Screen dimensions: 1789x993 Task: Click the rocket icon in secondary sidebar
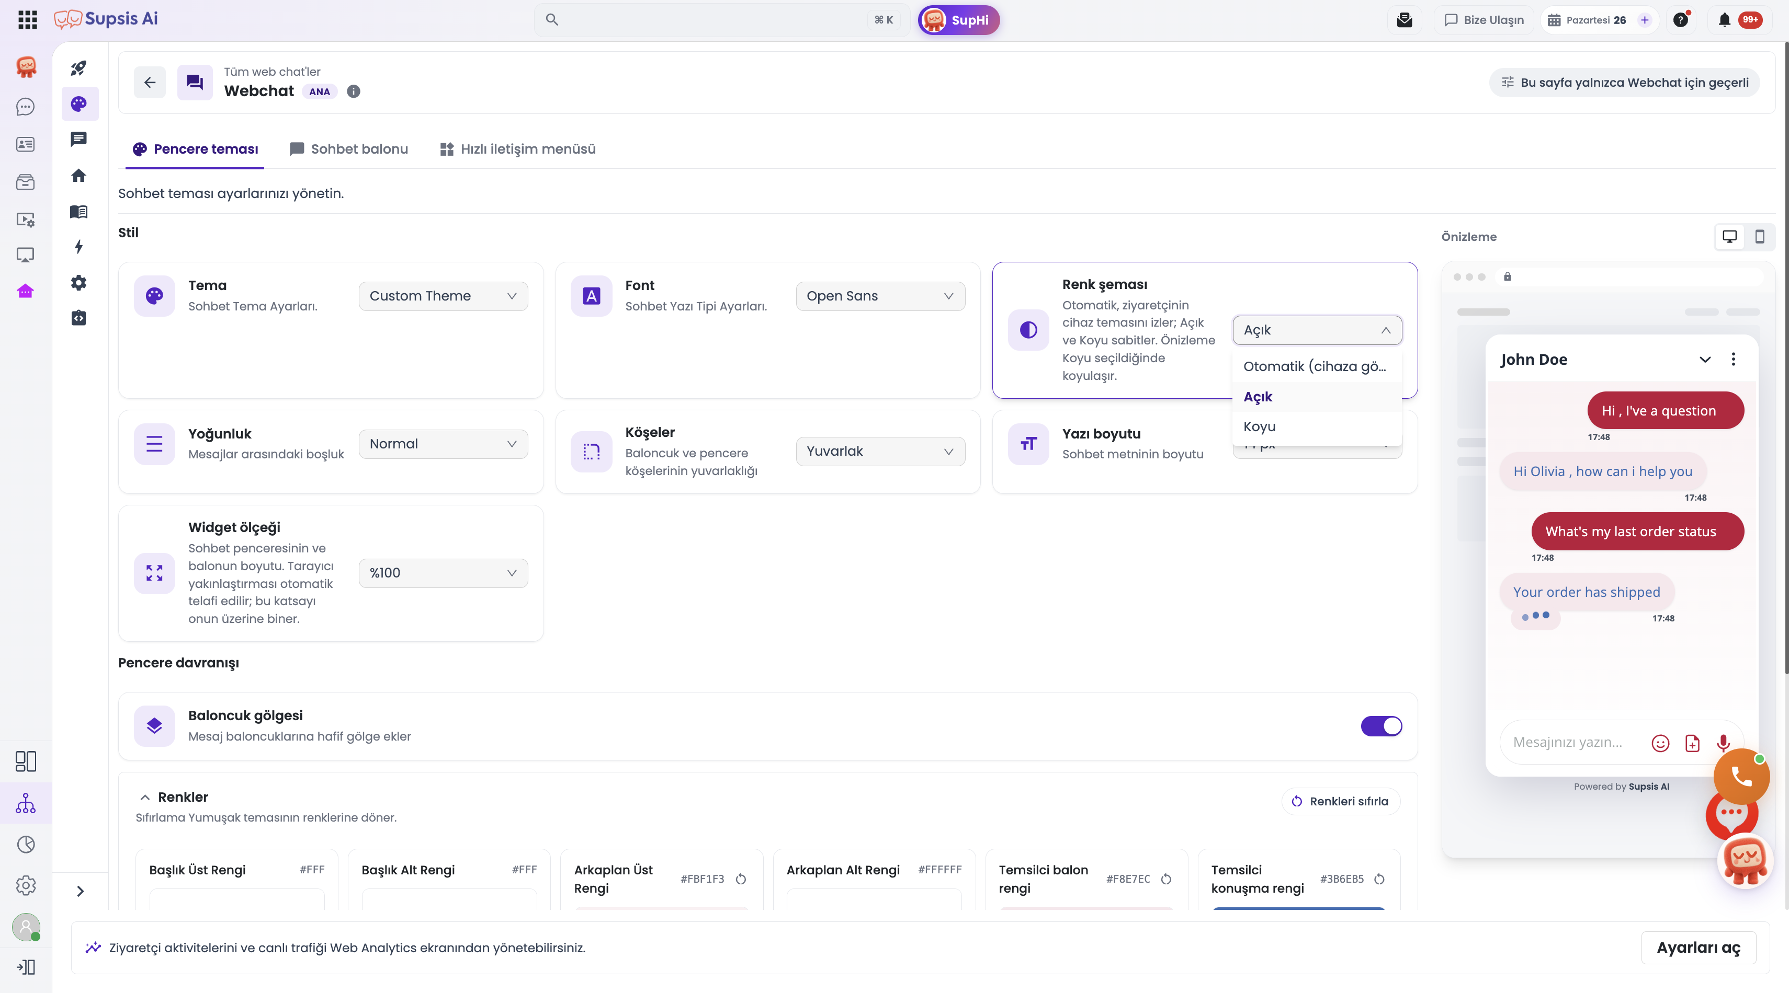pyautogui.click(x=78, y=68)
